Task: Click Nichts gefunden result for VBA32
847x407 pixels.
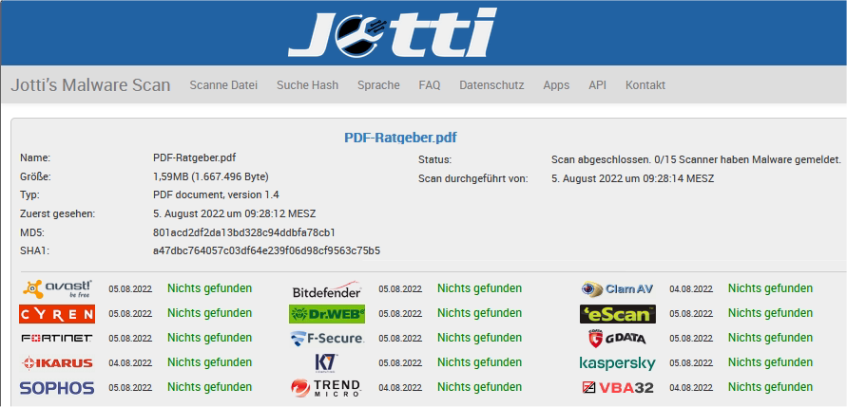Action: (x=770, y=387)
